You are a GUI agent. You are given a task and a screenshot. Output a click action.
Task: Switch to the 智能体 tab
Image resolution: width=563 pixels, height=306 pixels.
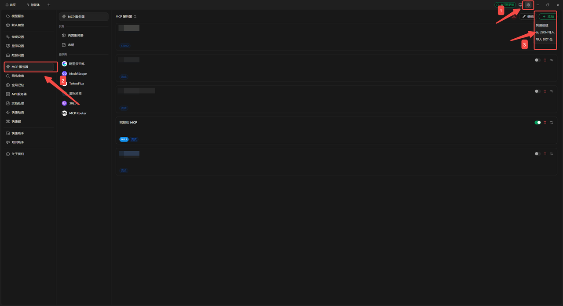coord(33,5)
